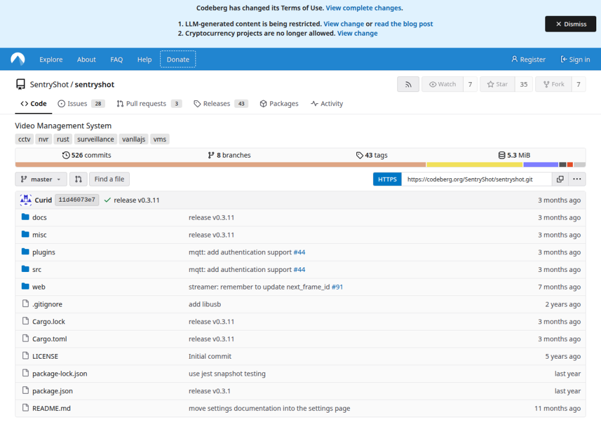Viewport: 601px width, 422px height.
Task: Open the SentryShot owner link
Action: click(x=49, y=84)
